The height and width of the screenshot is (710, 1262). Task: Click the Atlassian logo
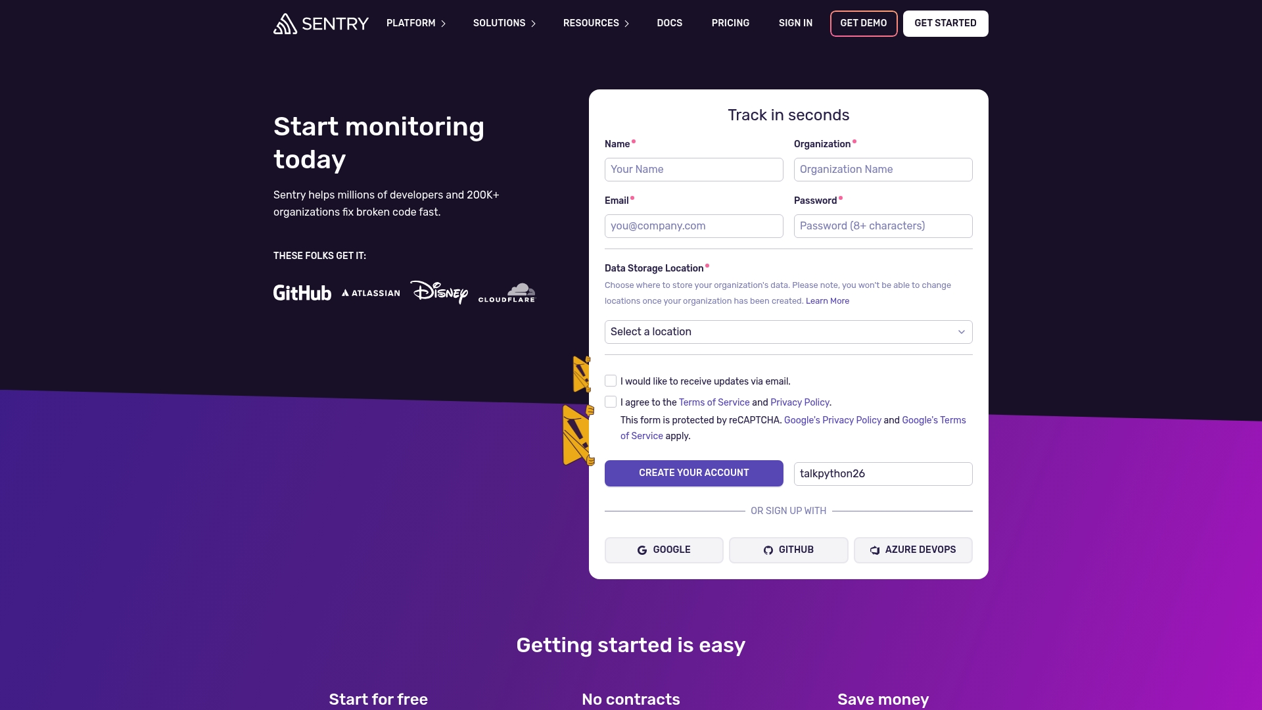371,293
